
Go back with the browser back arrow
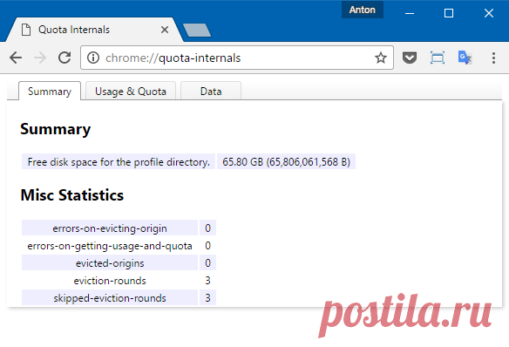[16, 58]
